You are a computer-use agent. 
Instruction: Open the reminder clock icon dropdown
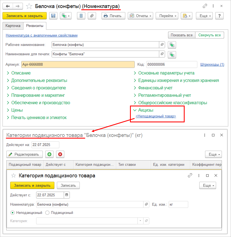(x=187, y=16)
